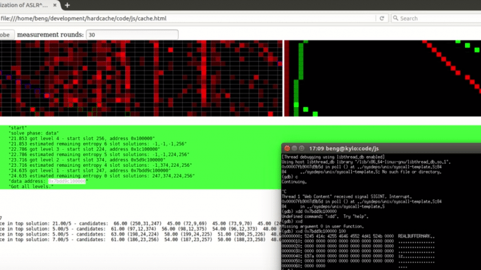Click the "solve phase: data" log line
Image resolution: width=481 pixels, height=270 pixels.
(34, 133)
